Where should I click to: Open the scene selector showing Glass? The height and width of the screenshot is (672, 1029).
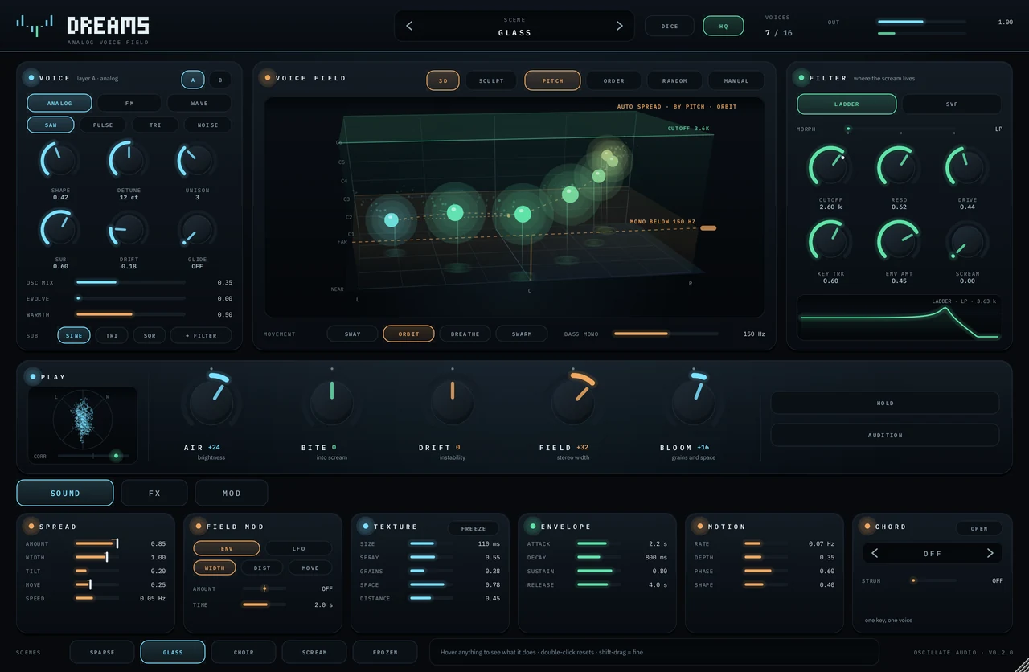coord(514,26)
